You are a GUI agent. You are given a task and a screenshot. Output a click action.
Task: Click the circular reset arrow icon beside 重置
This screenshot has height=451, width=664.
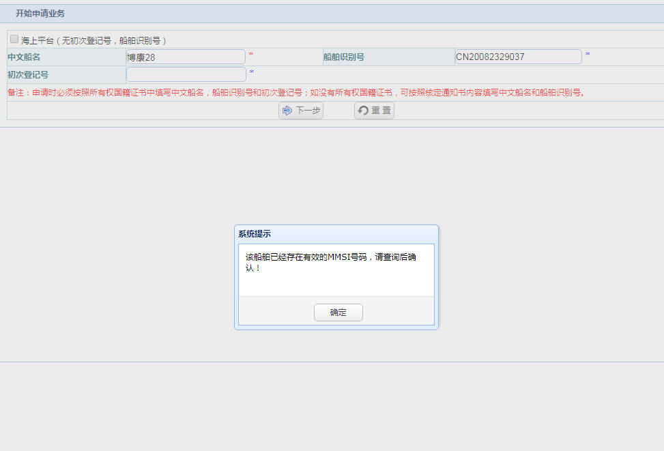tap(363, 111)
